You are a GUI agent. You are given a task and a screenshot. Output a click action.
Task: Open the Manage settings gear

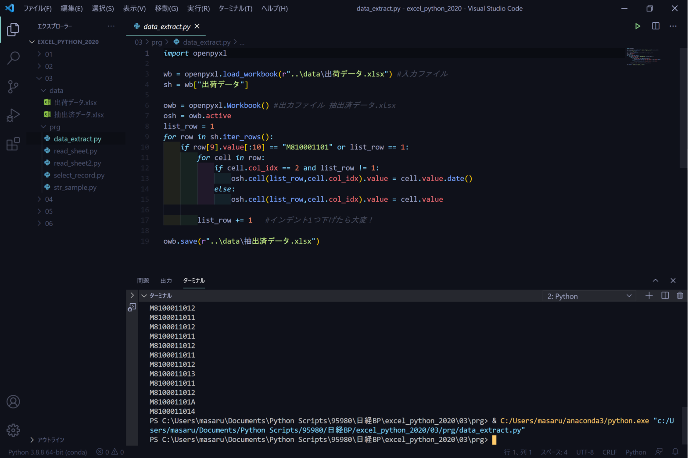(x=13, y=430)
